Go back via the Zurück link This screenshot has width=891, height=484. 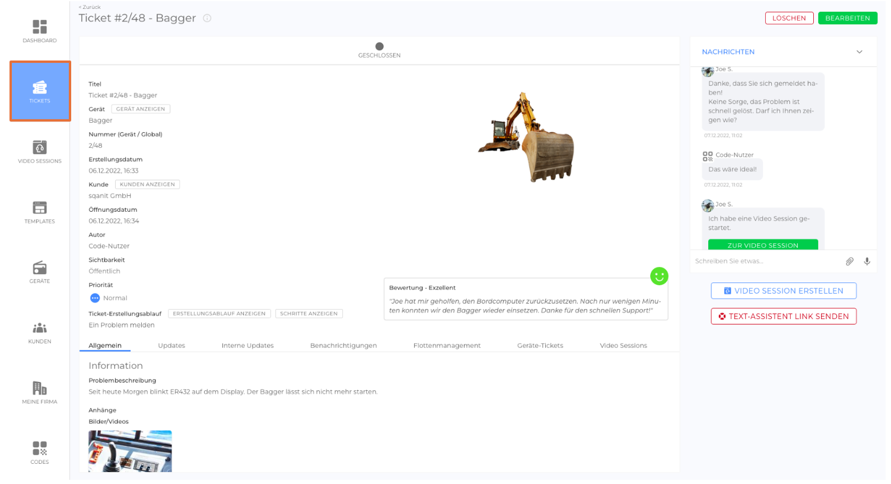90,7
